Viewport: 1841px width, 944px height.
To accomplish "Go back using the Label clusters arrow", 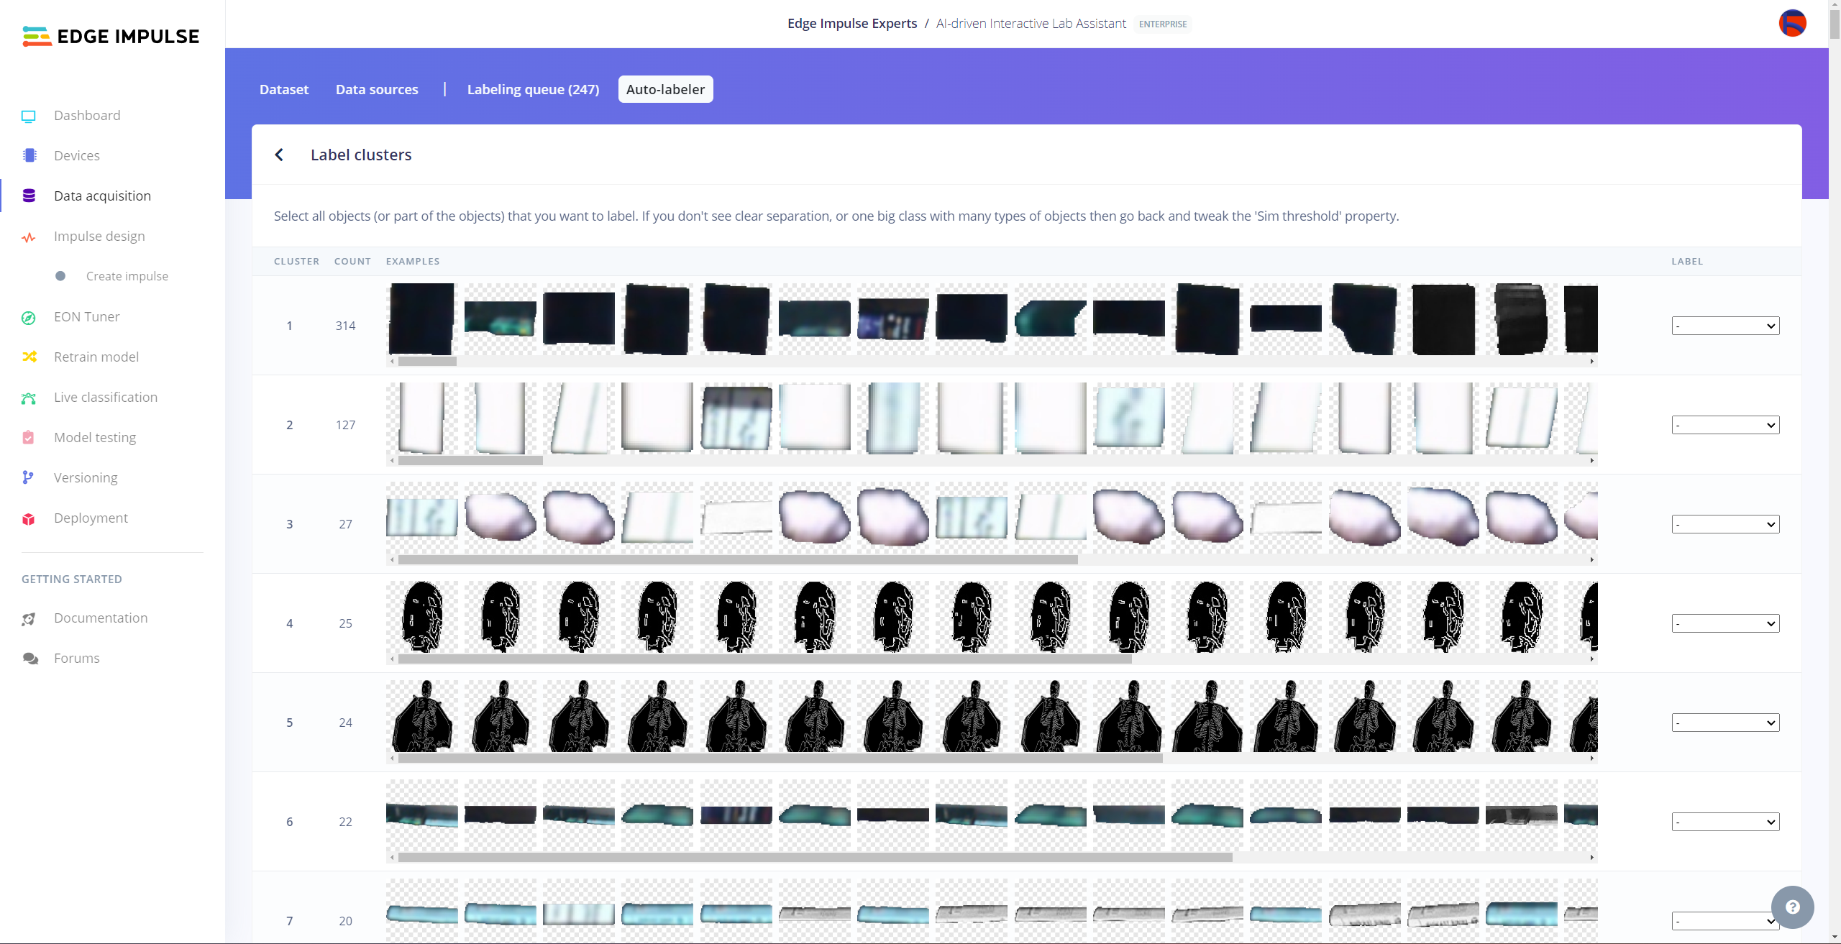I will click(x=279, y=155).
